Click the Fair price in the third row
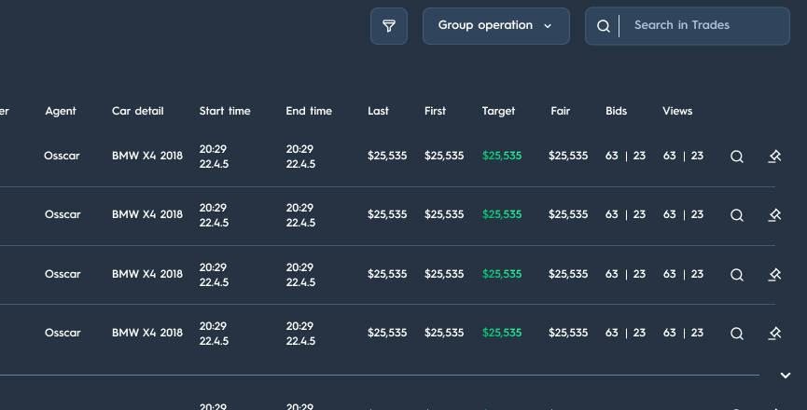 [x=568, y=274]
